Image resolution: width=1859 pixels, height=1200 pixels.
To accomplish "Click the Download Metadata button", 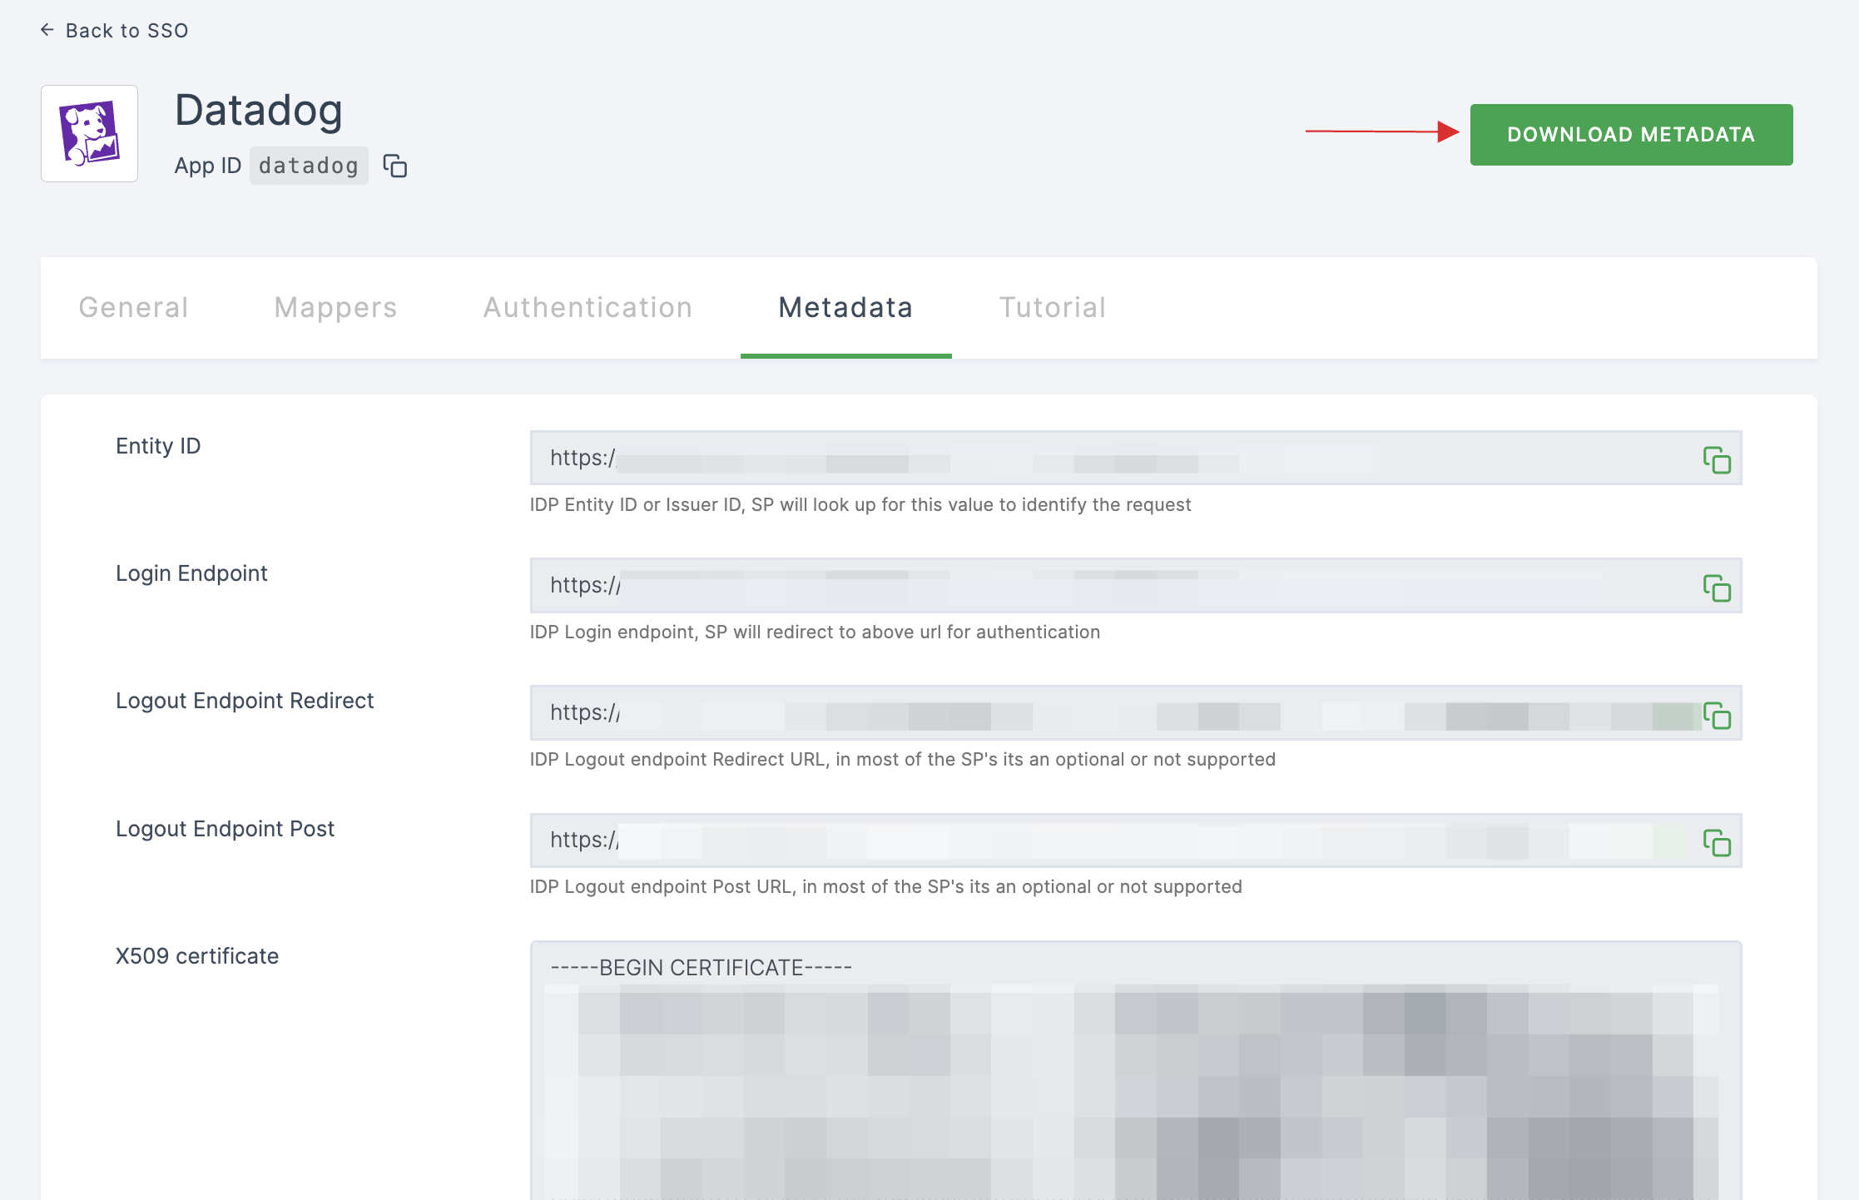I will pos(1631,135).
